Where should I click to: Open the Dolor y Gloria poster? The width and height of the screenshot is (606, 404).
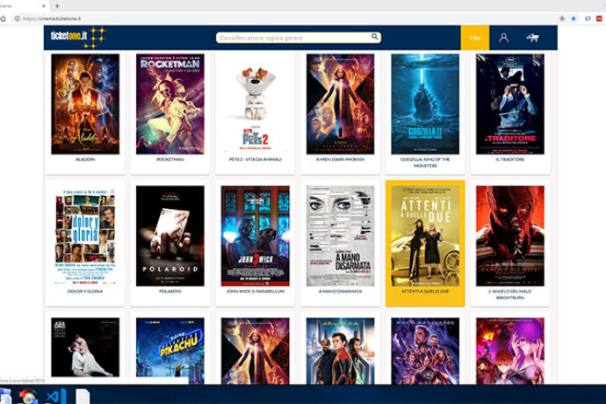coord(85,236)
